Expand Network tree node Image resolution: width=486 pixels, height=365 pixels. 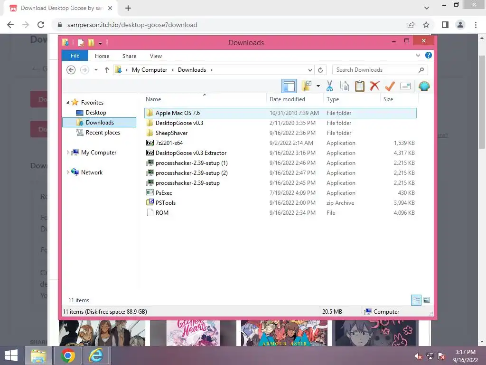tap(68, 172)
